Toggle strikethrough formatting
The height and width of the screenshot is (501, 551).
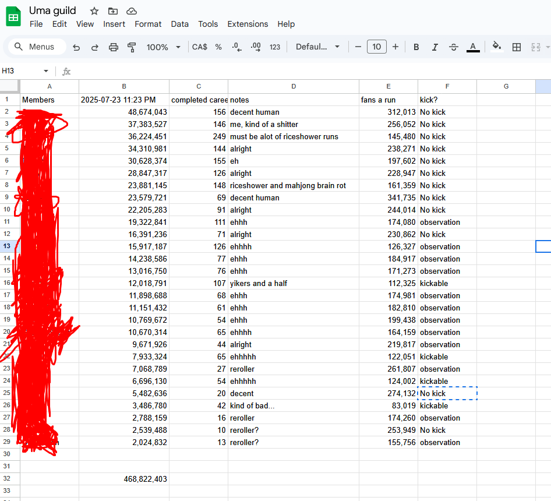pyautogui.click(x=454, y=47)
